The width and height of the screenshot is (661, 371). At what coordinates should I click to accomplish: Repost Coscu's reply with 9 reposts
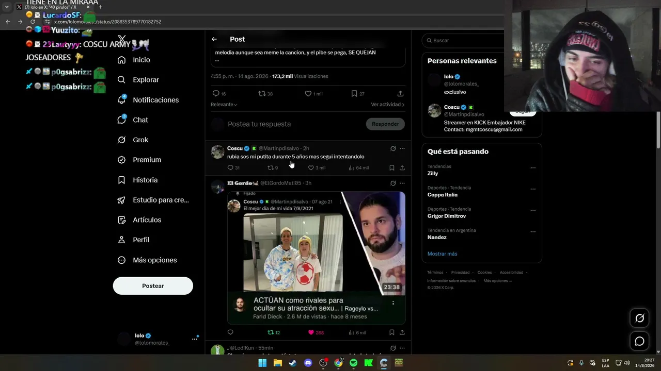273,167
